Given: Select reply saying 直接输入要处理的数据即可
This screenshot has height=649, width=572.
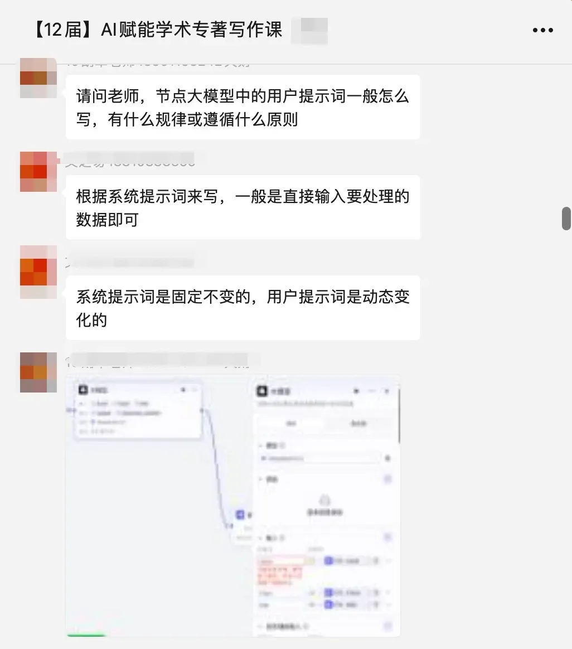Looking at the screenshot, I should pyautogui.click(x=243, y=207).
